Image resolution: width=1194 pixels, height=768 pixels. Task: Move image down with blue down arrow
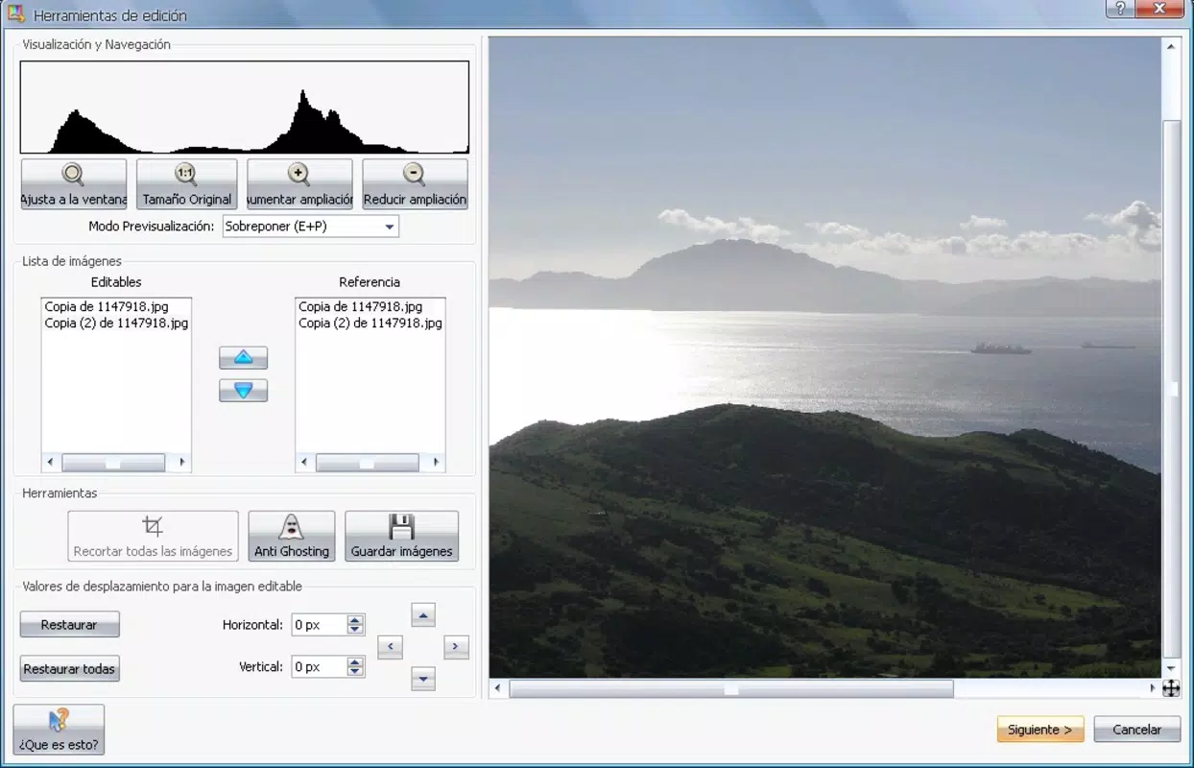[x=243, y=391]
